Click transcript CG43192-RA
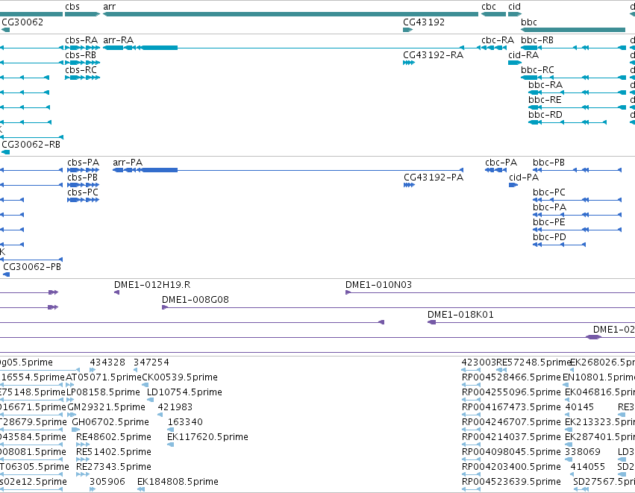 pyautogui.click(x=409, y=63)
